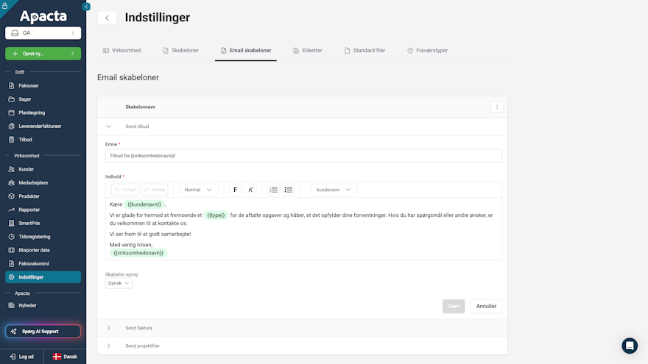Click the Skabelonnavn column header
The image size is (648, 364).
[x=141, y=107]
